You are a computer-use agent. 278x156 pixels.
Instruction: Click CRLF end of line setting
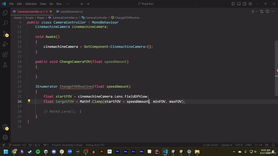coord(248,145)
